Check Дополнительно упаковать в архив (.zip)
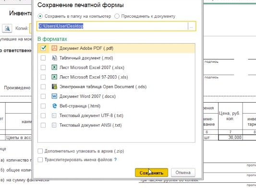This screenshot has height=188, width=256. coord(40,151)
